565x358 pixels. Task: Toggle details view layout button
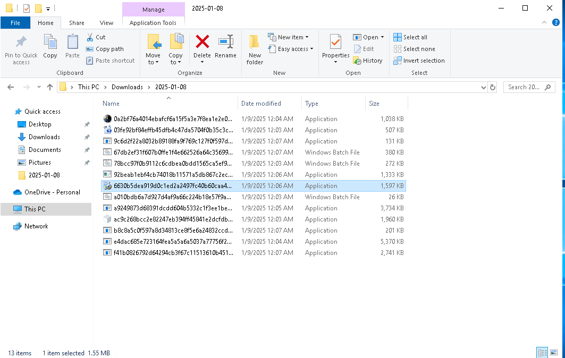(542, 352)
